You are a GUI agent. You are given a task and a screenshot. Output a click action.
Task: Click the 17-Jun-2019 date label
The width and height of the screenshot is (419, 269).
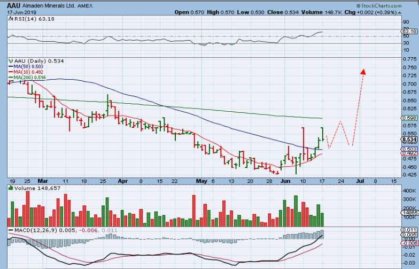point(21,13)
